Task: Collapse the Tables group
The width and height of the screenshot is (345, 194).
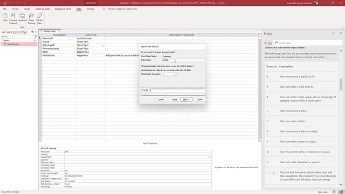Action: click(x=34, y=40)
